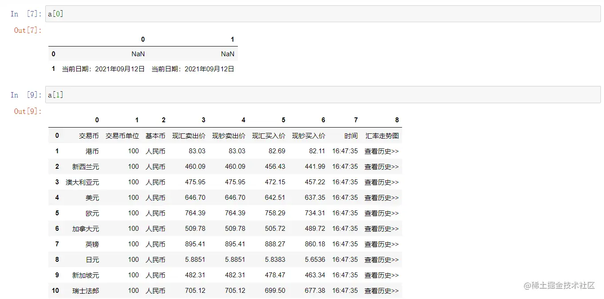The height and width of the screenshot is (299, 604).
Task: Click 查看历史>> in the 欧元 row
Action: click(x=382, y=213)
